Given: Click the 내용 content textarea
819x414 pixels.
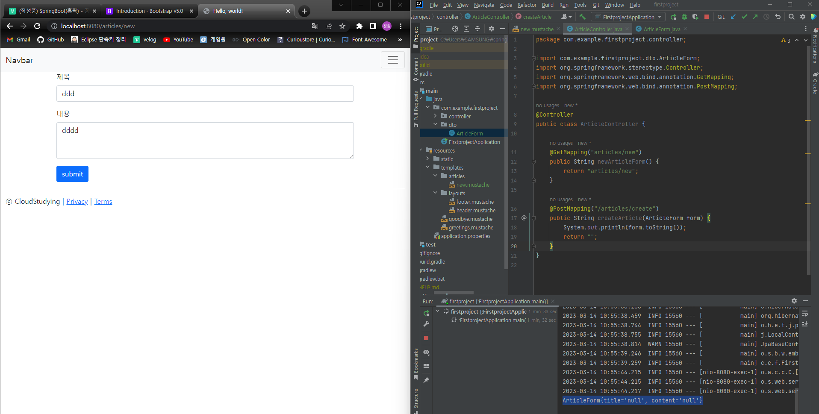Looking at the screenshot, I should (205, 141).
